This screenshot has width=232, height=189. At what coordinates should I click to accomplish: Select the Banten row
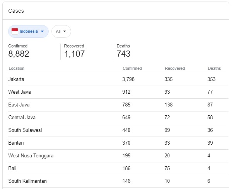tap(118, 143)
